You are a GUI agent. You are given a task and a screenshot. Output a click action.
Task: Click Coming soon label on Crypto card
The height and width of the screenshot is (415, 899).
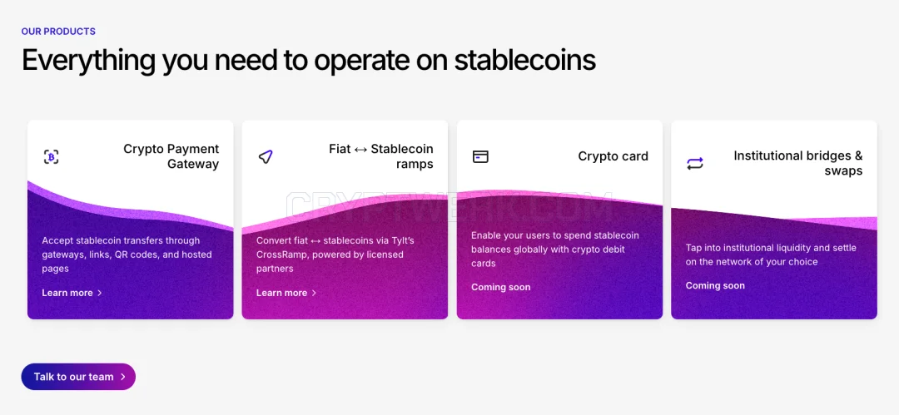[500, 287]
